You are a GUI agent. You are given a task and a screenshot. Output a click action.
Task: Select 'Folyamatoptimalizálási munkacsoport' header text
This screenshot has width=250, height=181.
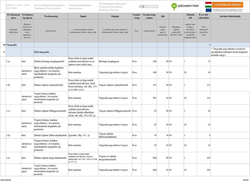coord(80,7)
